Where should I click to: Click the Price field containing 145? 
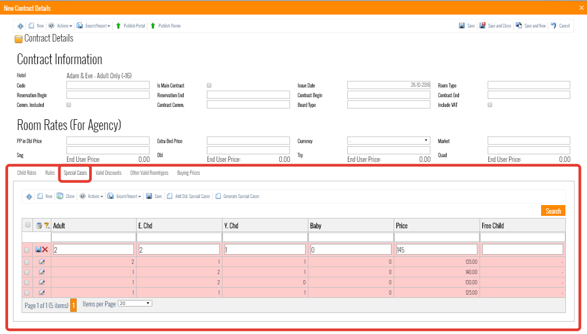pyautogui.click(x=436, y=249)
